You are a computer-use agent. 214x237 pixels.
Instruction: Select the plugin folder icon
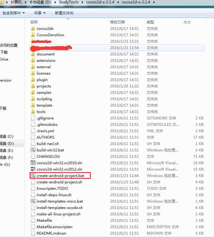(33, 80)
